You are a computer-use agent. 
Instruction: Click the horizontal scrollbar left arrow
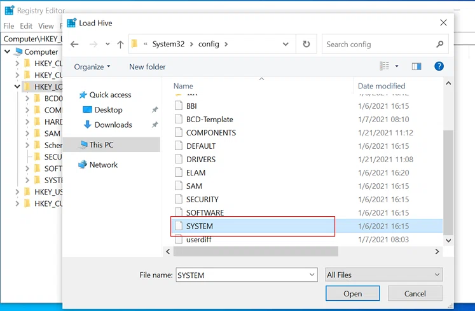[x=168, y=252]
